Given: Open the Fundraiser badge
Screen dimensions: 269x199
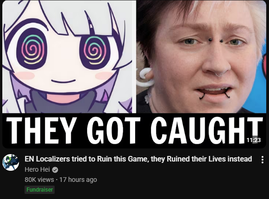Looking at the screenshot, I should pyautogui.click(x=40, y=190).
